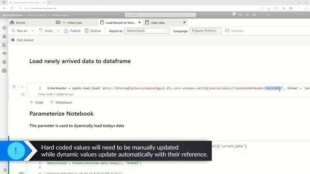Screen dimensions: 310x174
Task: Click the Run all play icon
Action: (14, 31)
